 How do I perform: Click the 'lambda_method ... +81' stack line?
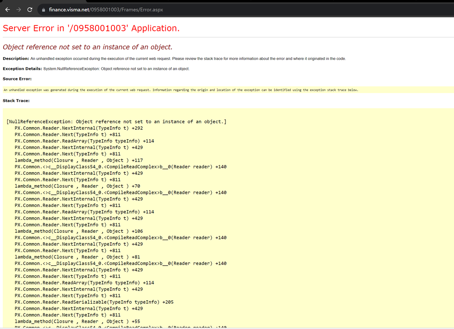pyautogui.click(x=78, y=257)
